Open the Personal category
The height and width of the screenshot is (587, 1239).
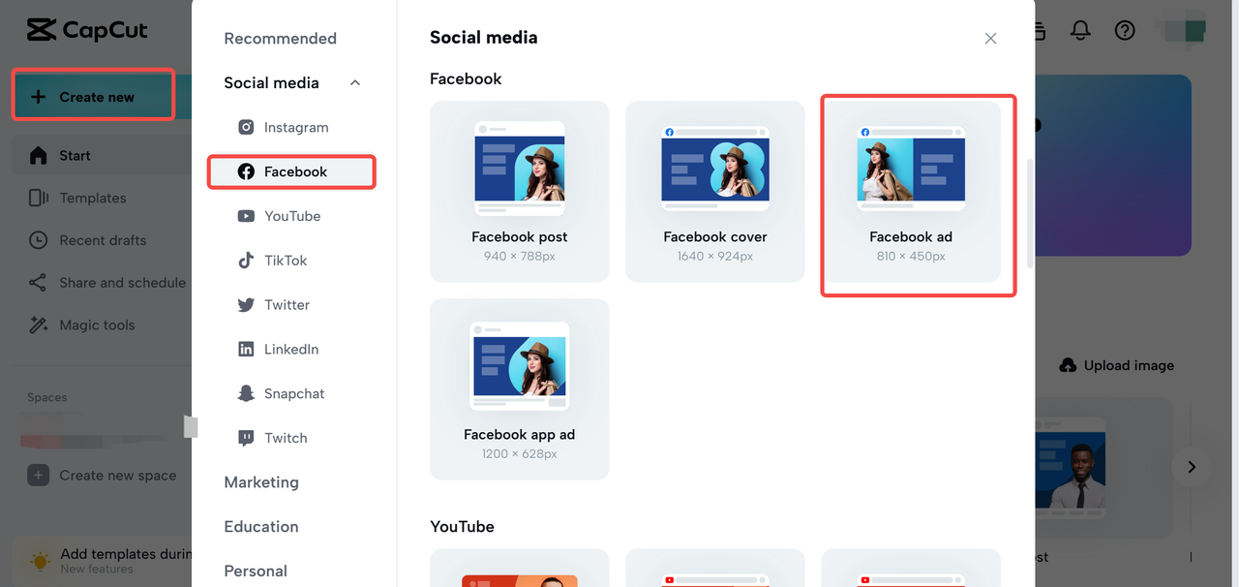[256, 571]
